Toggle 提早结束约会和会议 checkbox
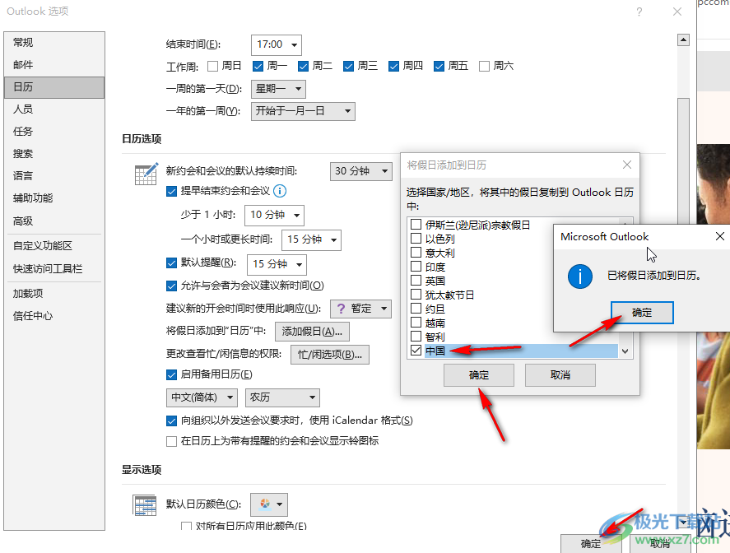 coord(171,191)
